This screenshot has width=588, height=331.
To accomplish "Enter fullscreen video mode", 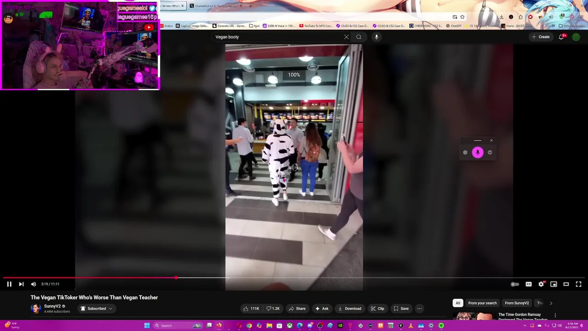I will point(579,284).
